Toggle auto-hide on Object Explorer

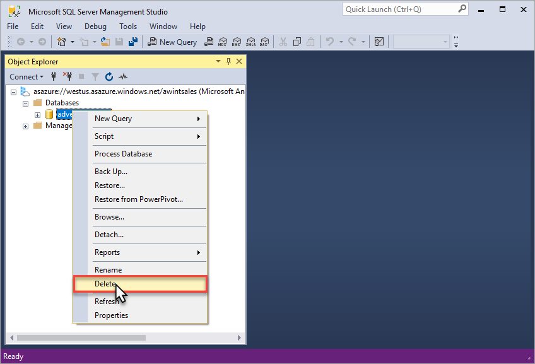[228, 61]
